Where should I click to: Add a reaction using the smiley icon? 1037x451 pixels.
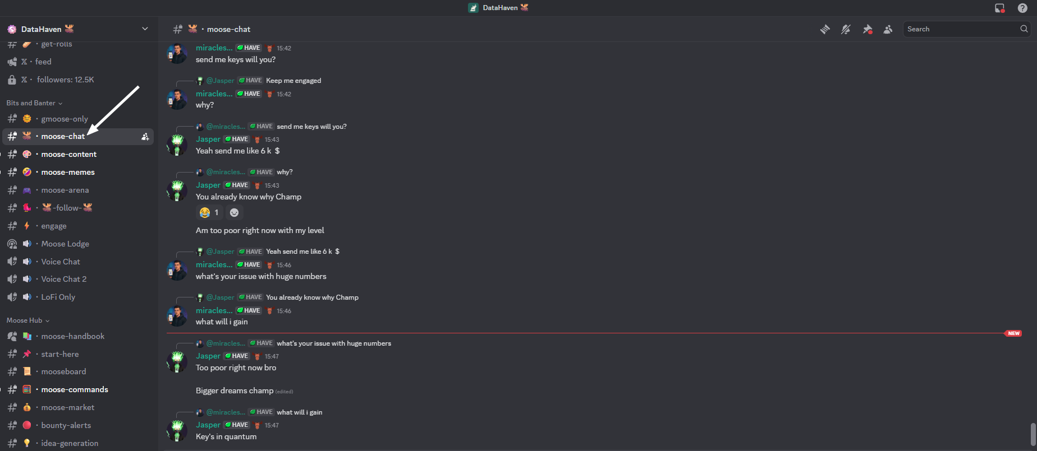click(235, 212)
